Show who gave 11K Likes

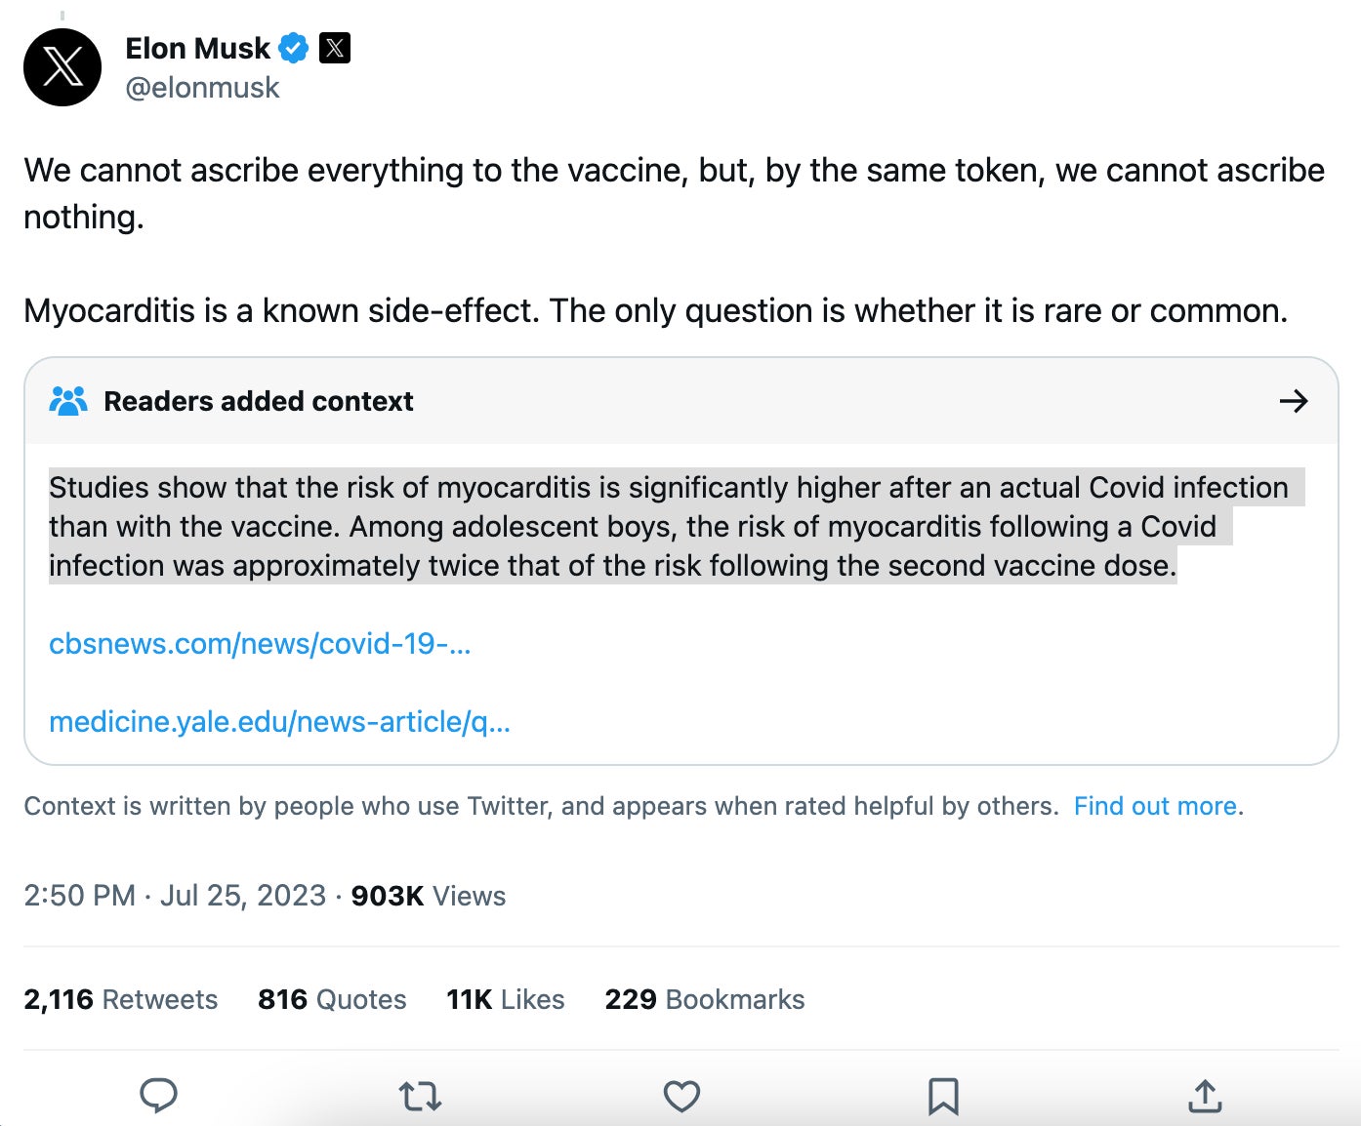(x=504, y=998)
